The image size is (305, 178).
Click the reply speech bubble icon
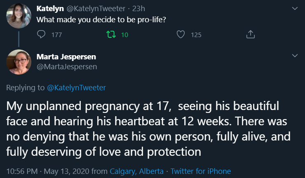42,35
